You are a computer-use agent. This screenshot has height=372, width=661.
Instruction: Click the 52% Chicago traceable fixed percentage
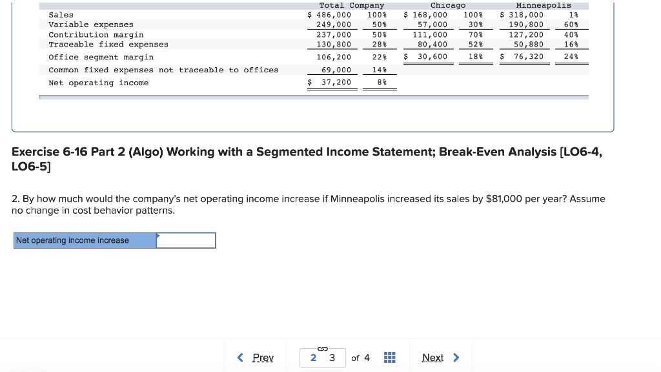pos(476,45)
